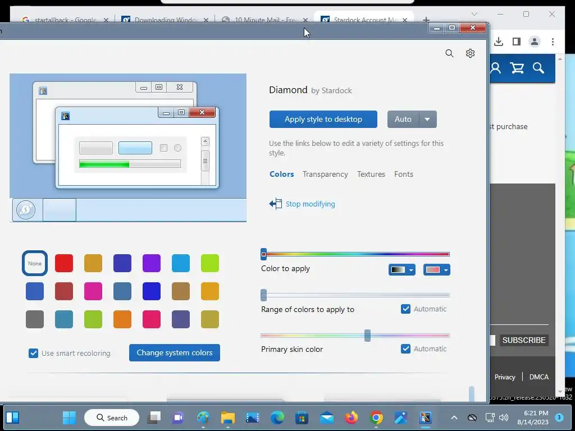Click the Search box on Windows taskbar
575x431 pixels.
click(112, 418)
